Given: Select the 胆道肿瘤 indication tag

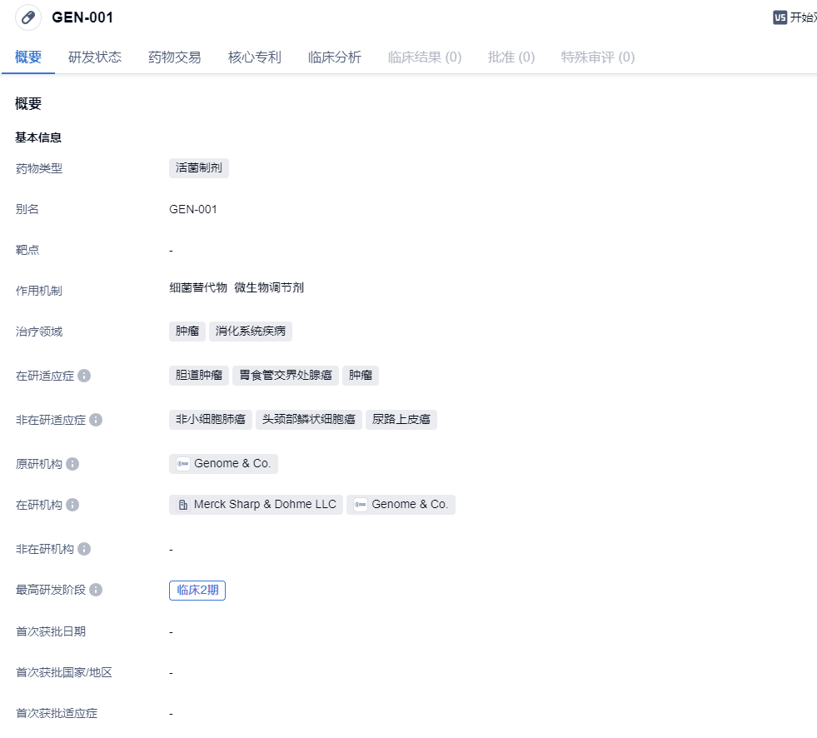Looking at the screenshot, I should [x=199, y=376].
